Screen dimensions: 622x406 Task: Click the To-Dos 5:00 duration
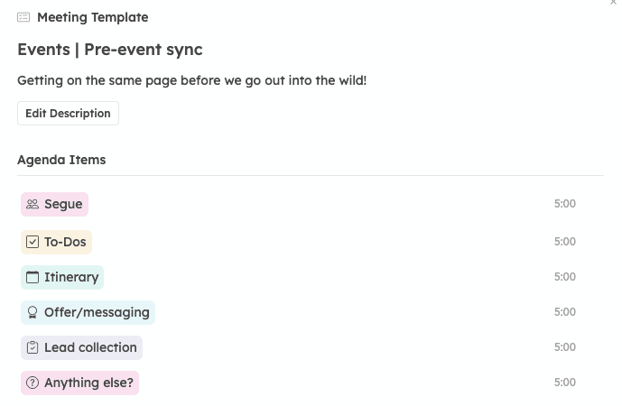564,242
